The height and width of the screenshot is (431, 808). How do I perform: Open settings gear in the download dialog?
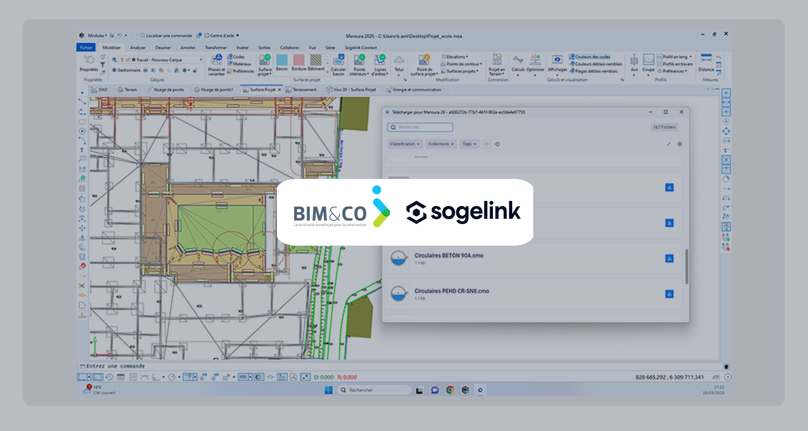[680, 144]
